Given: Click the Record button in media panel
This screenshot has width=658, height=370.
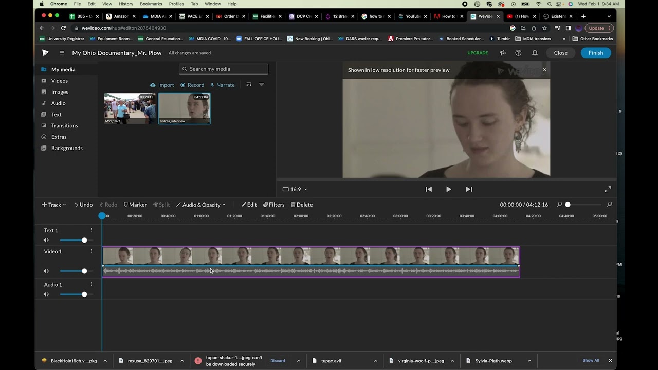Looking at the screenshot, I should pyautogui.click(x=192, y=85).
